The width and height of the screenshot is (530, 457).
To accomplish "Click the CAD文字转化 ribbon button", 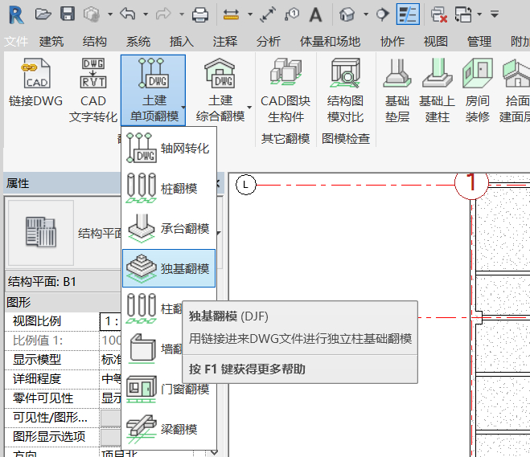I will pyautogui.click(x=93, y=90).
